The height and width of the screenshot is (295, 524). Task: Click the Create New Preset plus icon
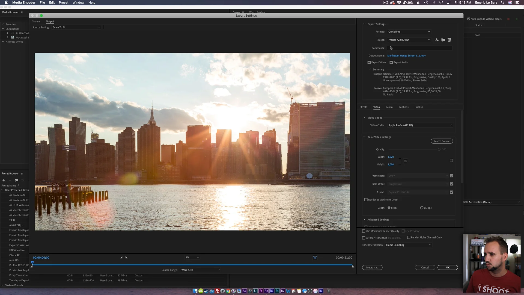pyautogui.click(x=4, y=180)
